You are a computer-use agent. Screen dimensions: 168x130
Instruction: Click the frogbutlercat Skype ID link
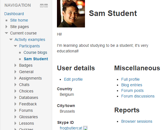(x=71, y=128)
